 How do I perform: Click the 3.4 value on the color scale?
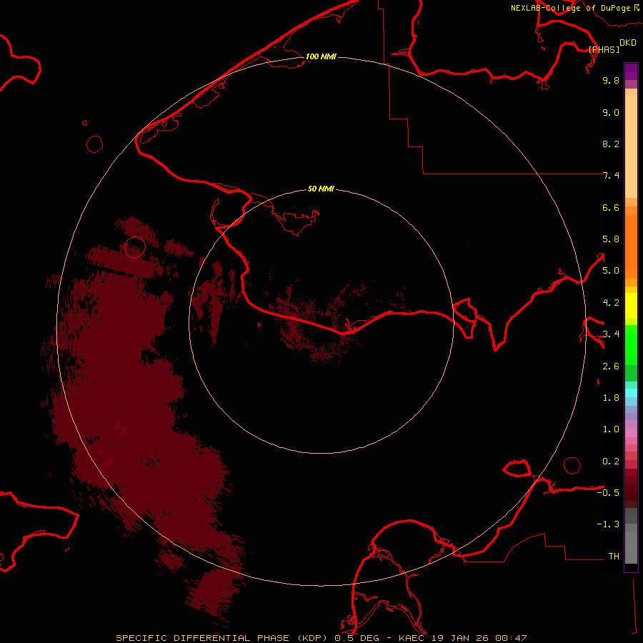click(611, 334)
